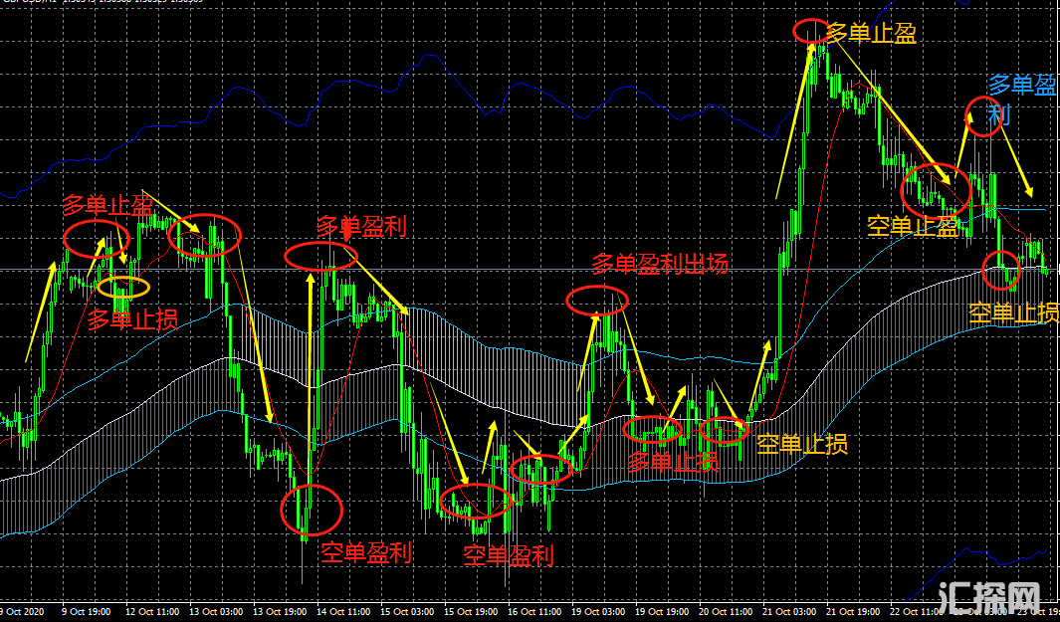Click the "21 Oct 03:00" time axis label
Viewport: 1060px width, 622px height.
789,612
